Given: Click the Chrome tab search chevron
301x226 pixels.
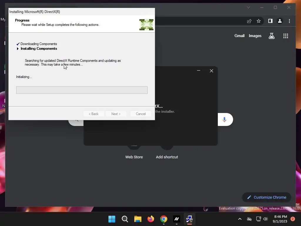Looking at the screenshot, I should click(x=248, y=7).
